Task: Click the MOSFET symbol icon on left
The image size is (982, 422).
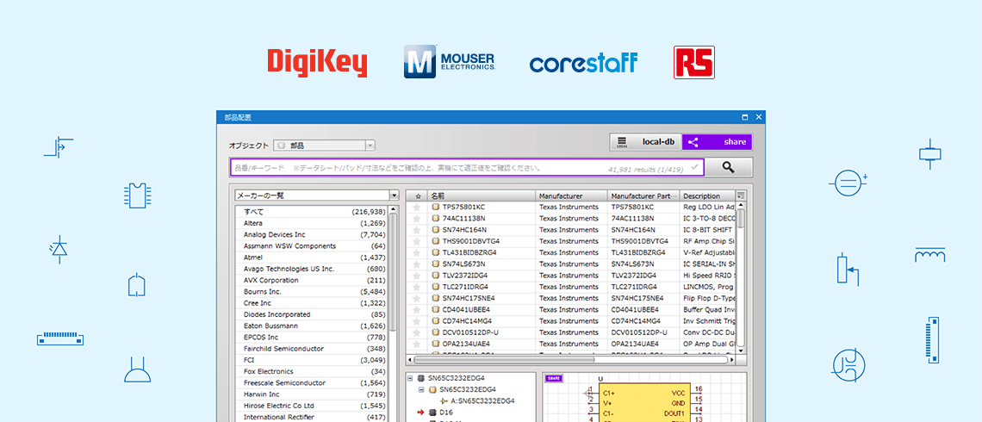Action: tap(59, 147)
